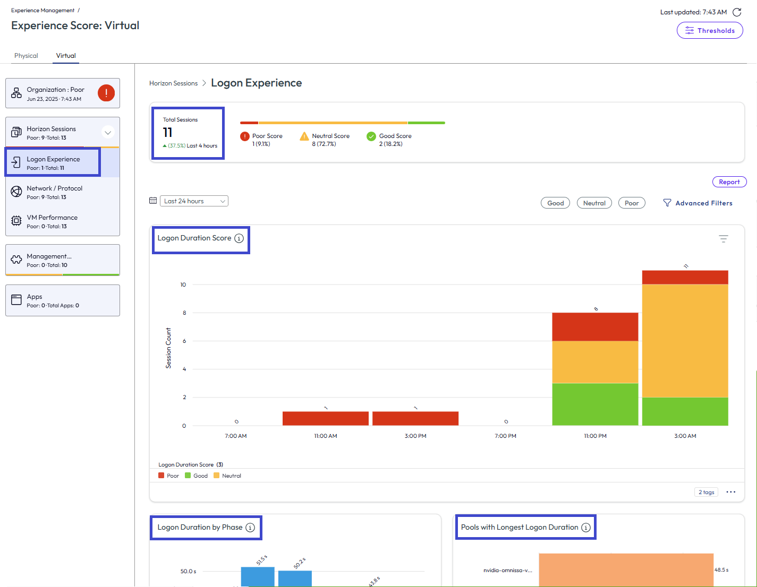Screen dimensions: 757x587
Task: Click the blue 50.2 s phase bar
Action: [x=295, y=579]
